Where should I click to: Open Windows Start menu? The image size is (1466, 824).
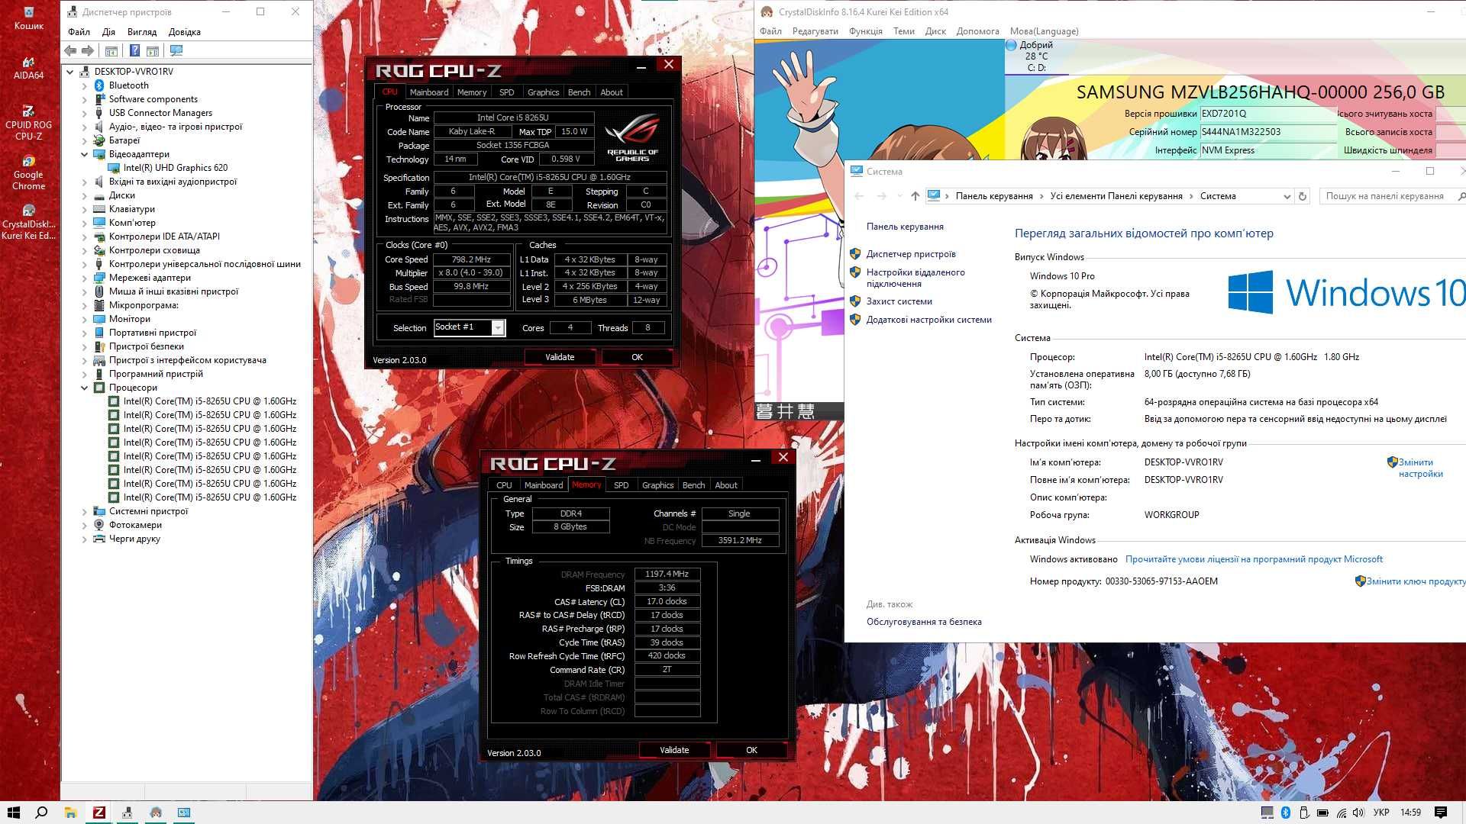13,813
